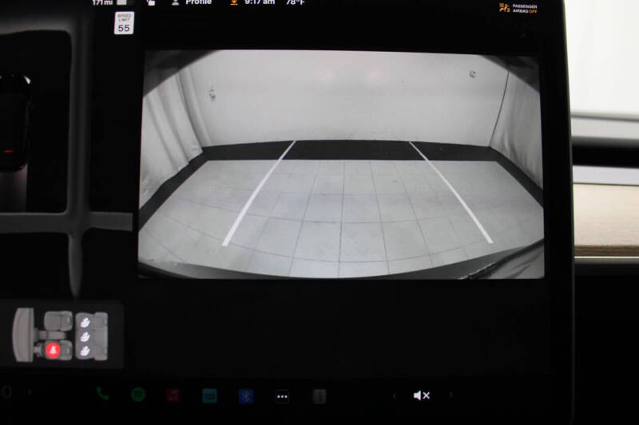Tap the middle rear seatbelt indicator

85,336
